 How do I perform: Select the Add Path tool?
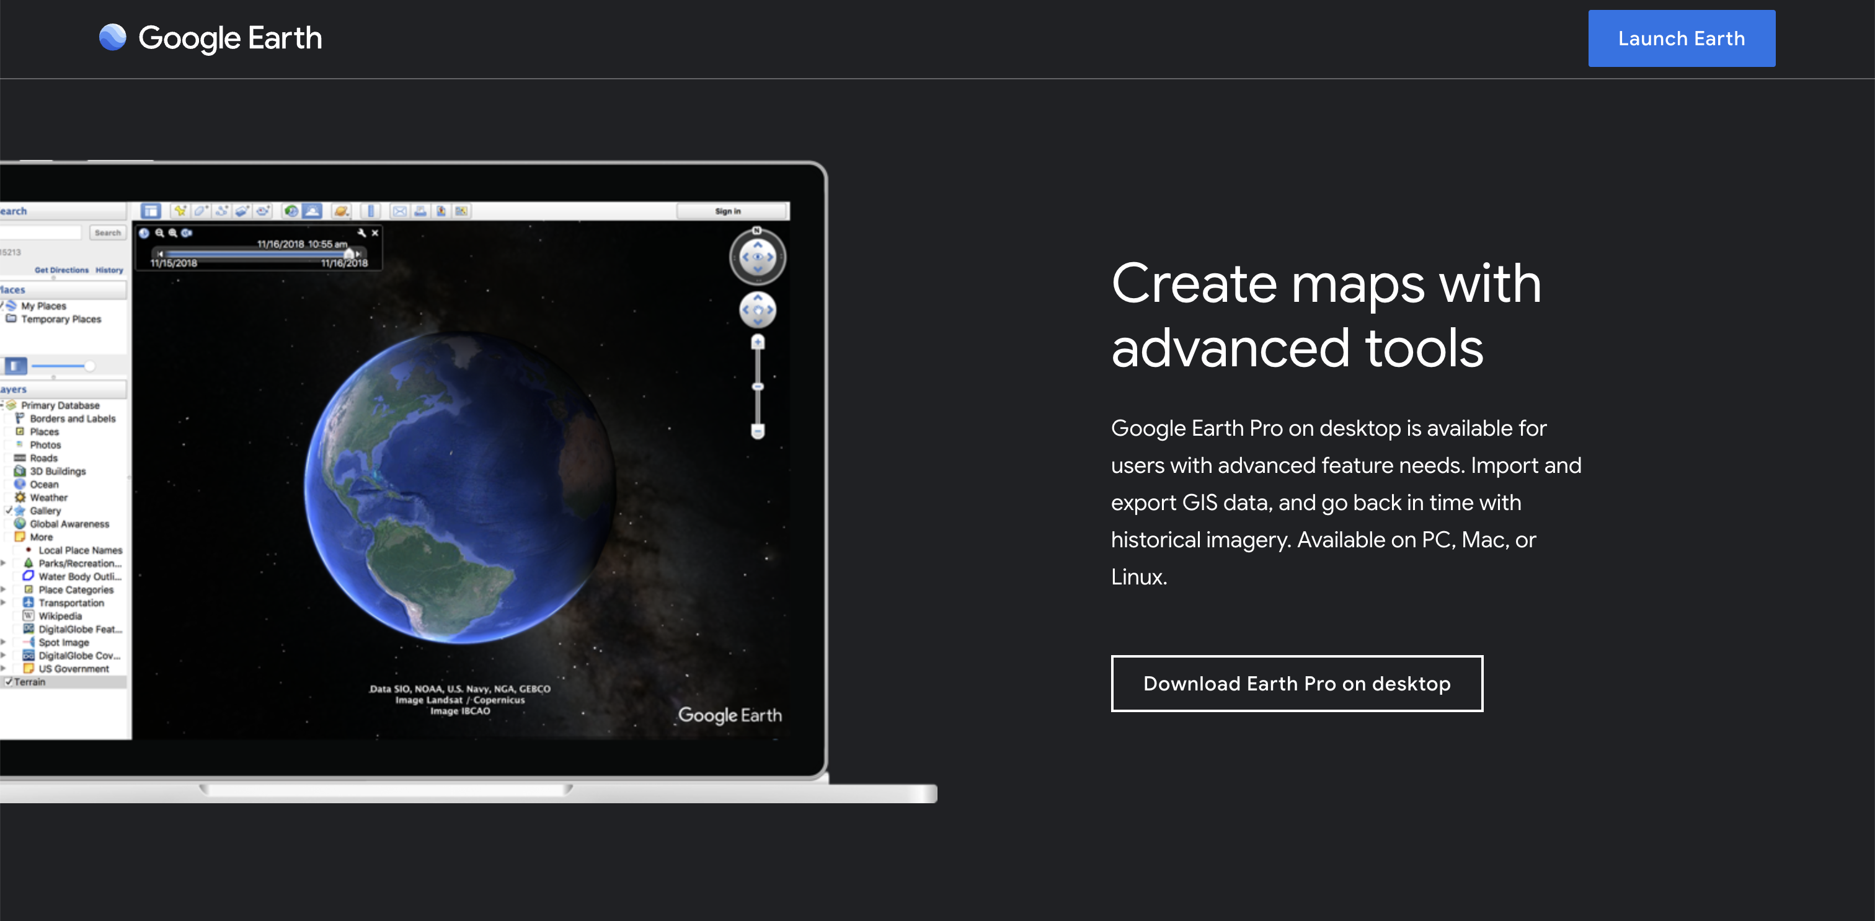point(222,211)
